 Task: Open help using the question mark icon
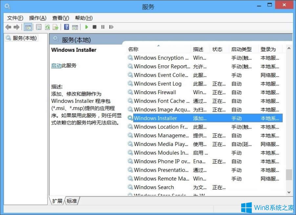tap(67, 27)
